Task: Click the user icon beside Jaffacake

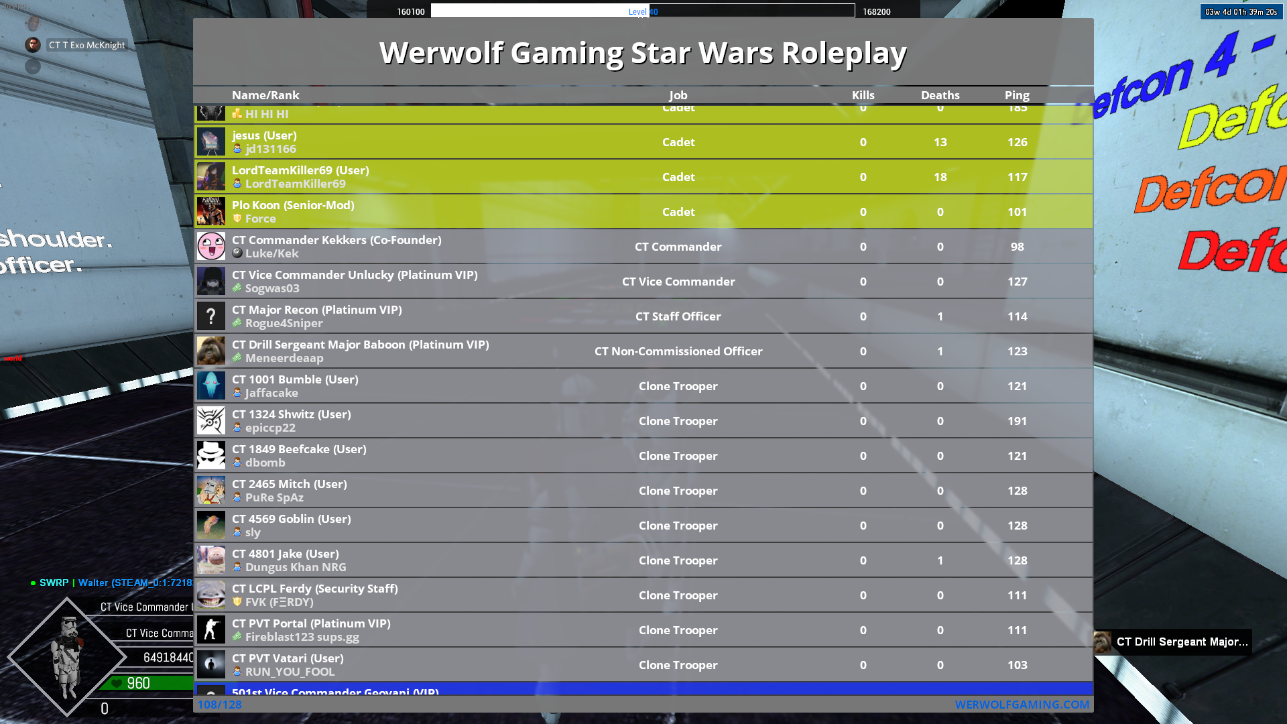Action: coord(237,393)
